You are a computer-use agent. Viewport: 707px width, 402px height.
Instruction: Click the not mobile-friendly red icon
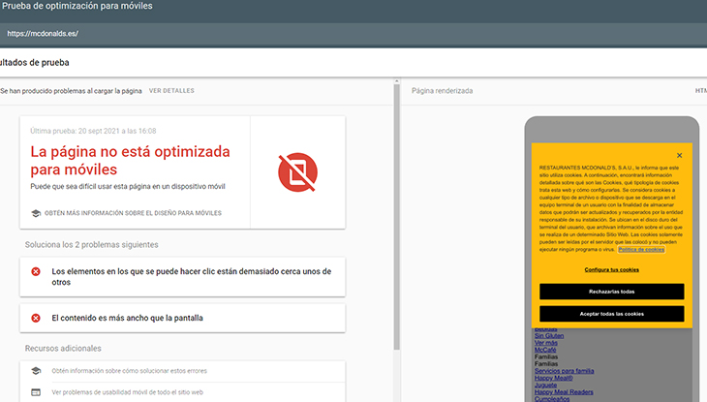tap(297, 172)
